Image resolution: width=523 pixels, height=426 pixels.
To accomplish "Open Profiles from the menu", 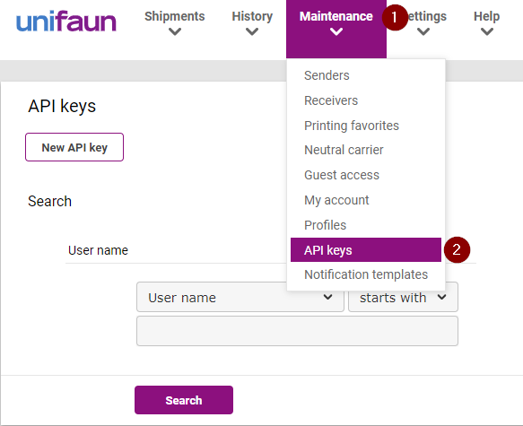I will [325, 225].
